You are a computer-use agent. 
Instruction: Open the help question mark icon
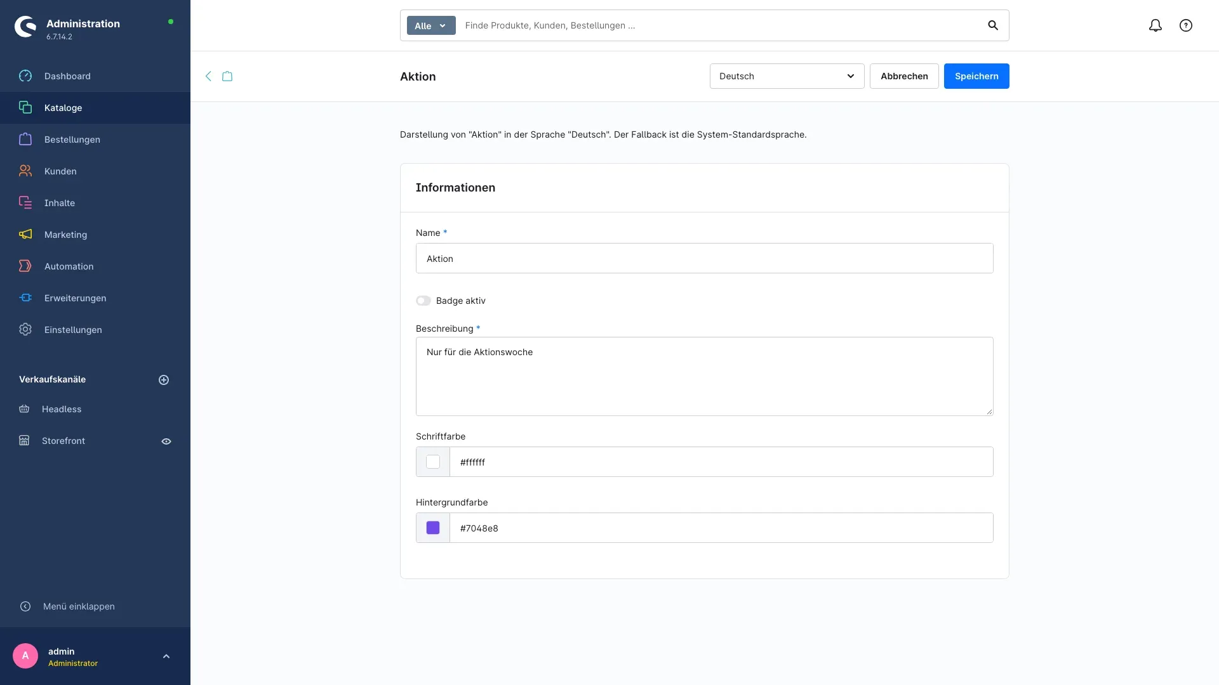pos(1186,25)
